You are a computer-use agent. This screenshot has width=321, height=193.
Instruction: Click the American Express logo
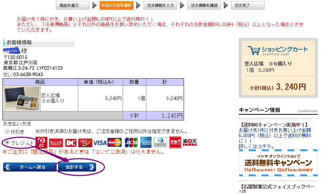point(146,142)
